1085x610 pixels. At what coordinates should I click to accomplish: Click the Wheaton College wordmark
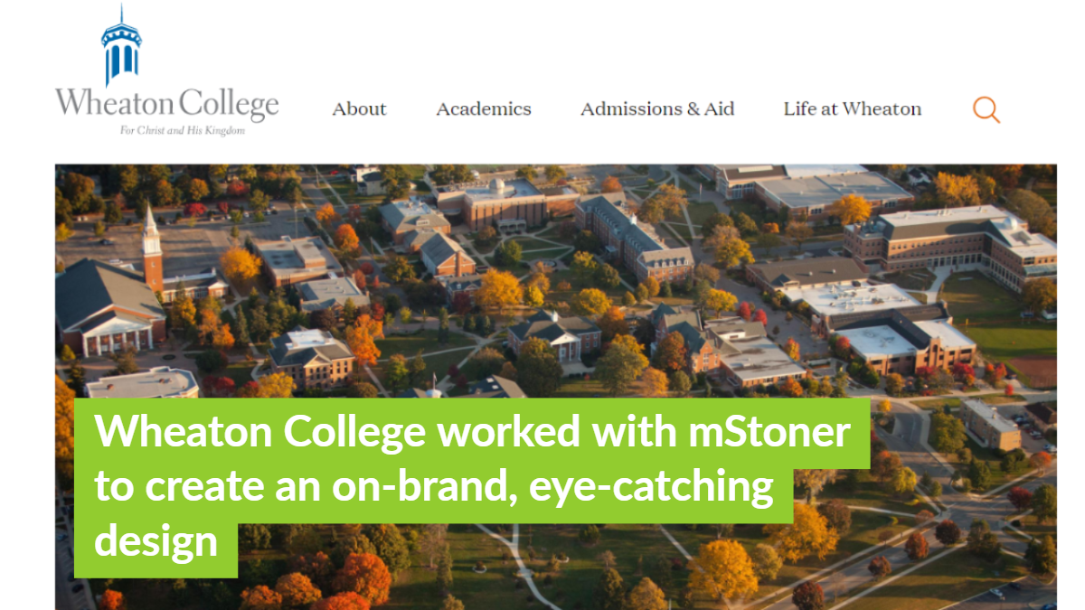tap(166, 103)
